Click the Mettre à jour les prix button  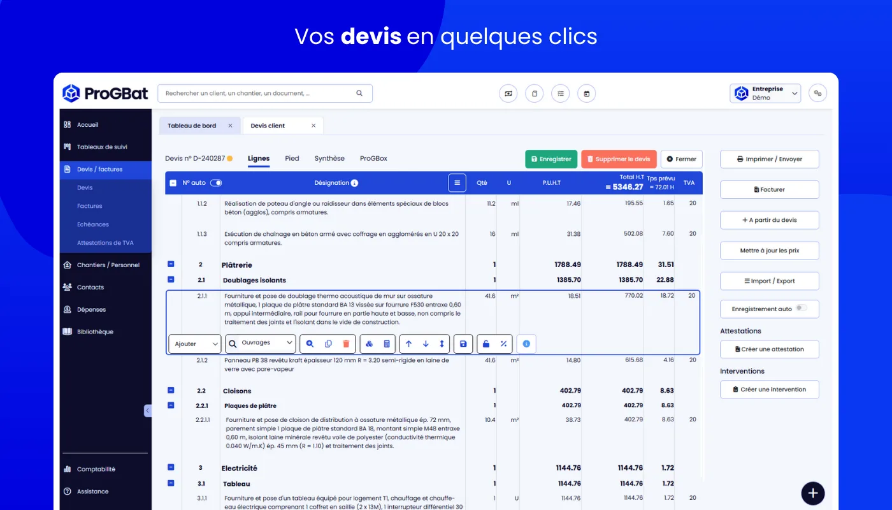[770, 251]
